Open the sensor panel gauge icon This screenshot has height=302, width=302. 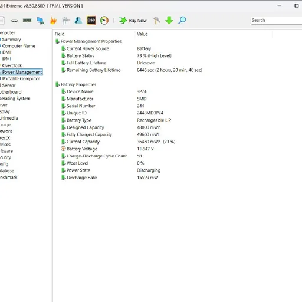click(x=104, y=21)
